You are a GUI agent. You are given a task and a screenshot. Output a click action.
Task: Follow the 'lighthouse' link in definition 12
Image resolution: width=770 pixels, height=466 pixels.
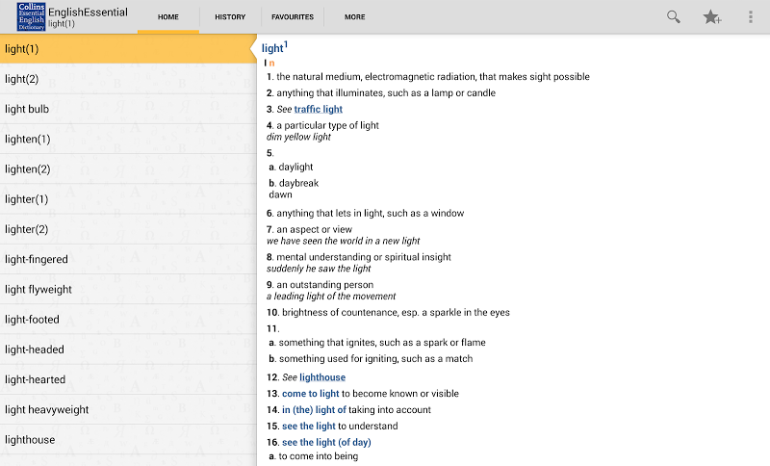pyautogui.click(x=322, y=377)
